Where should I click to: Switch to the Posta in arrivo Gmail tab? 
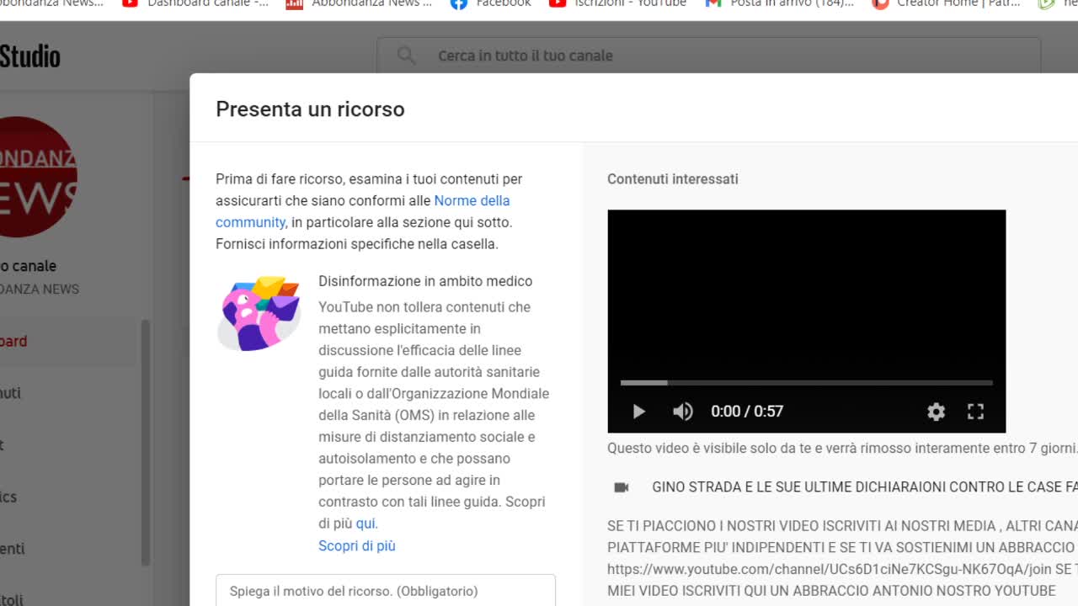pyautogui.click(x=780, y=3)
